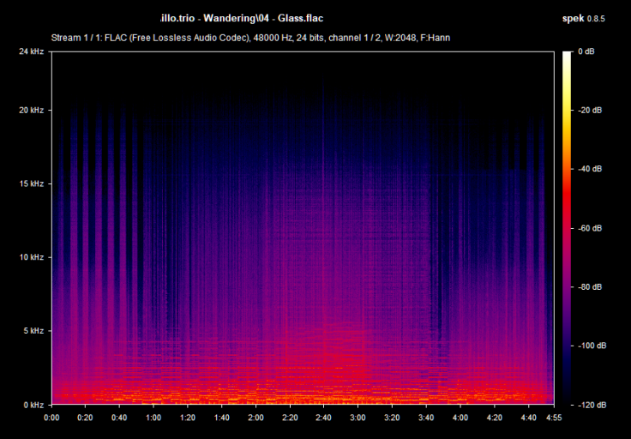Click the 24 kHz frequency axis label
The image size is (631, 439).
coord(31,51)
